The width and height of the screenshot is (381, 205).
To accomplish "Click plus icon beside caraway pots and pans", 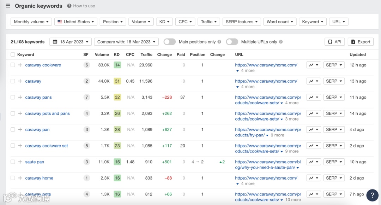I will click(x=20, y=113).
